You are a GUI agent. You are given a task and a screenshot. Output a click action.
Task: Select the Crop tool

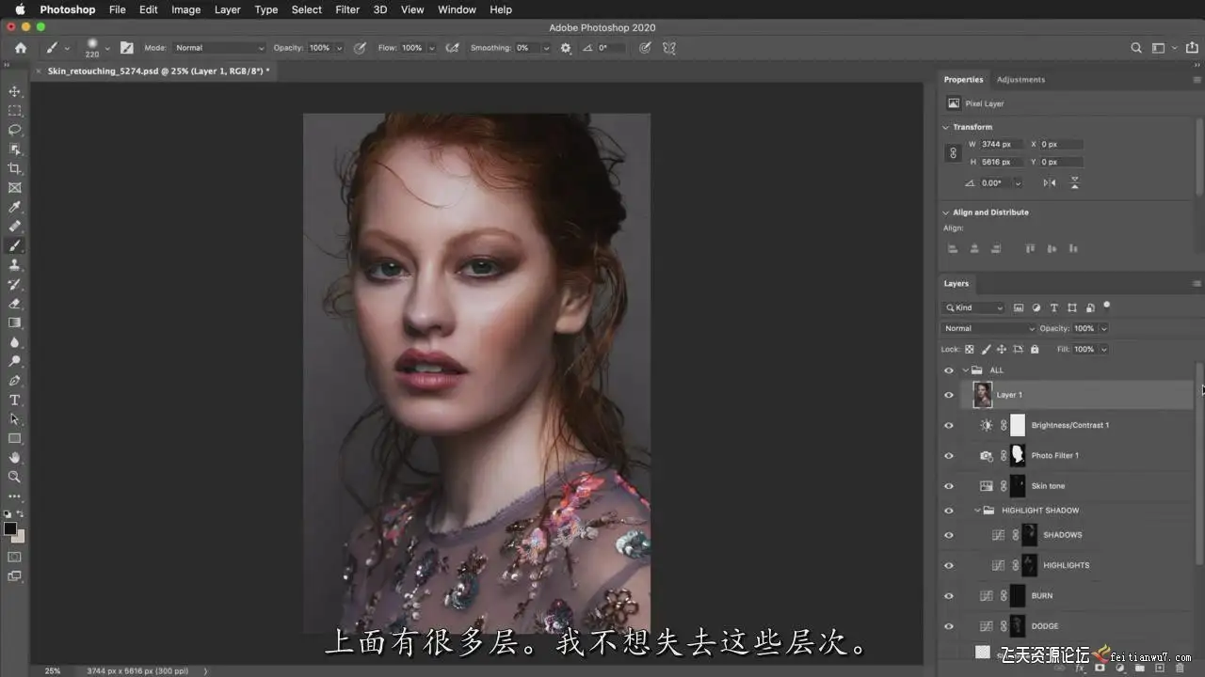coord(14,168)
